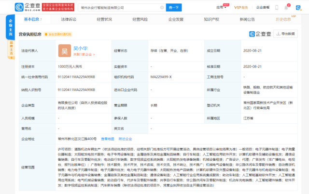This screenshot has height=194, width=309.
Task: Open the 吴小华 profile link
Action: coord(81,48)
